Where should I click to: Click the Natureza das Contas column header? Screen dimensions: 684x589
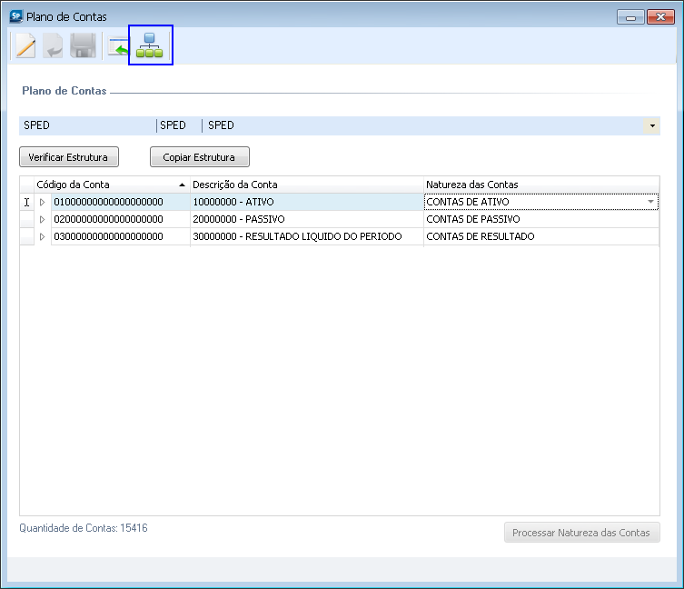coord(540,185)
